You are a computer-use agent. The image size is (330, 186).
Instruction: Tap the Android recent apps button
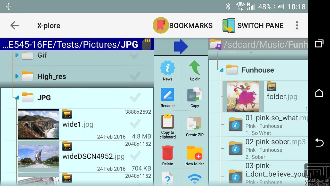(319, 44)
